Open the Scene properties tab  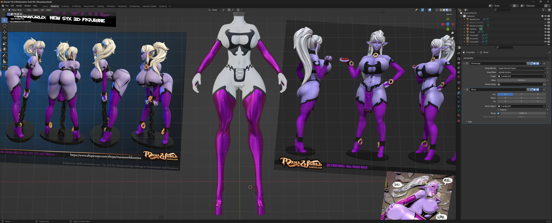tap(459, 72)
